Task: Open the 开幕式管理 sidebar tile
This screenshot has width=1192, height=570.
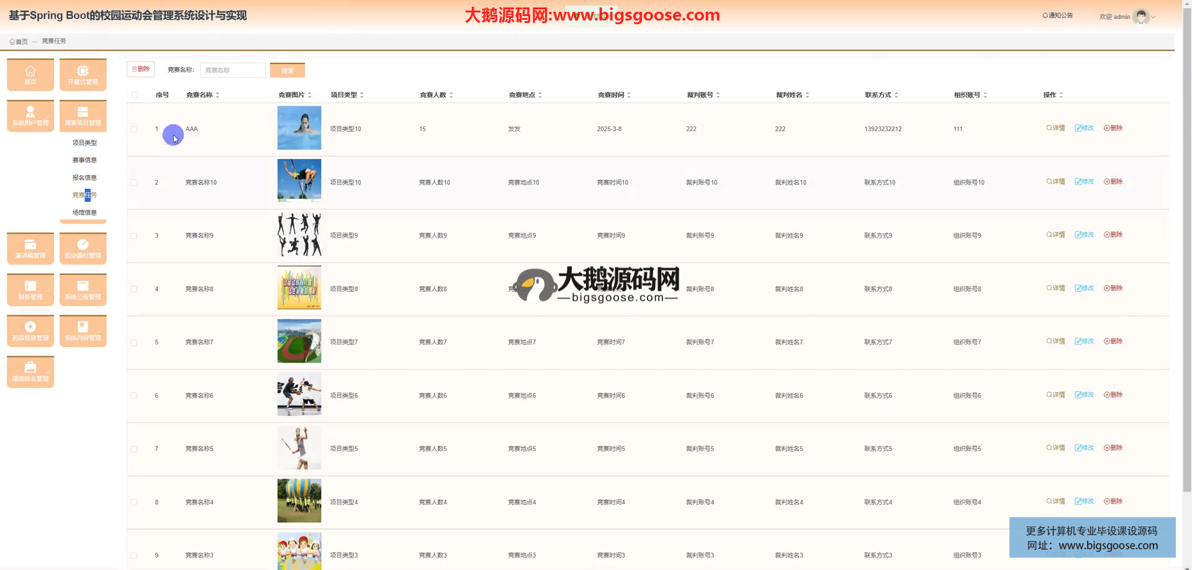Action: 83,75
